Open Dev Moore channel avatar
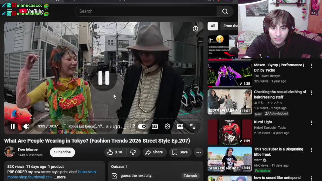Viewport: 322px width, 181px height. (9, 152)
